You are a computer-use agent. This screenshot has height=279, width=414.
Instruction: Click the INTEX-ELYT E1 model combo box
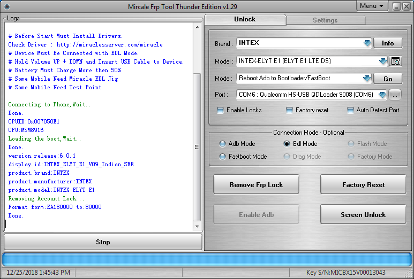tap(312, 61)
